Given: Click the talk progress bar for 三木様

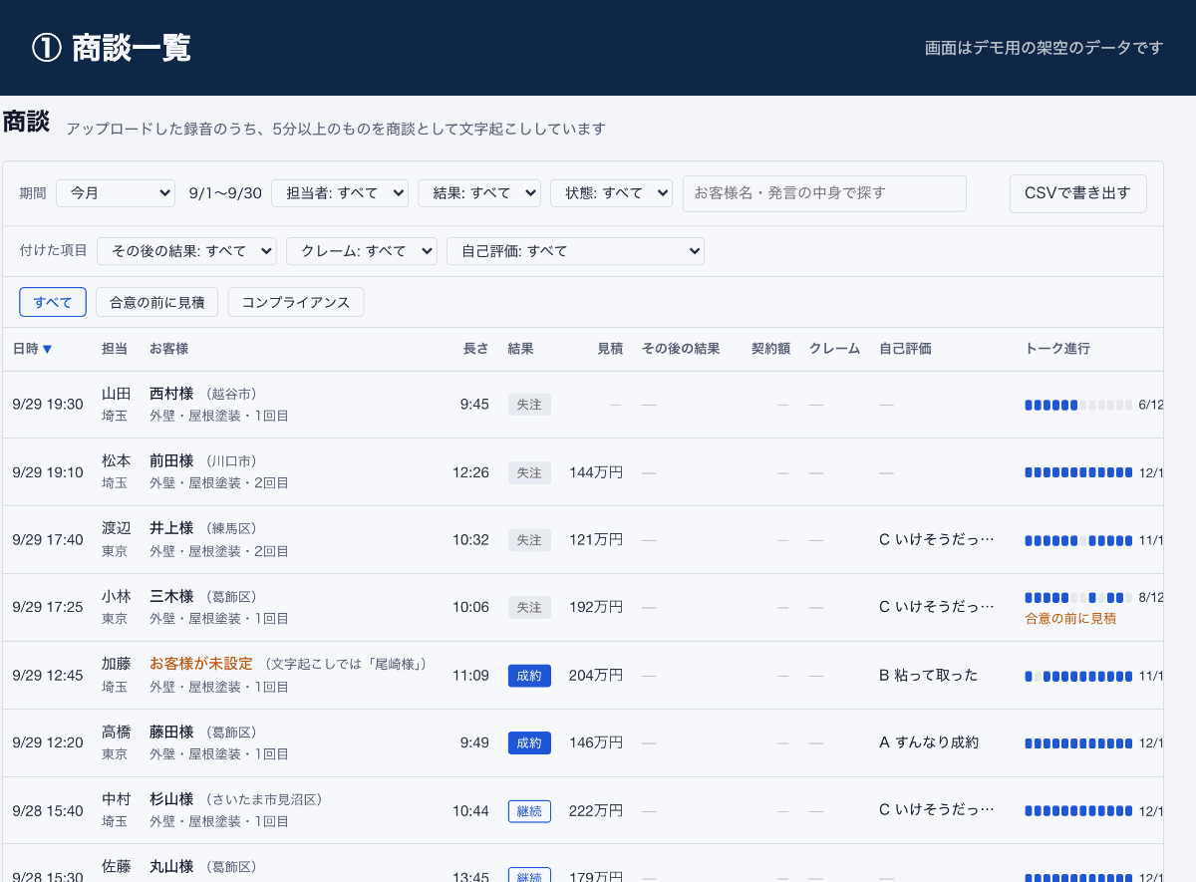Looking at the screenshot, I should point(1078,598).
